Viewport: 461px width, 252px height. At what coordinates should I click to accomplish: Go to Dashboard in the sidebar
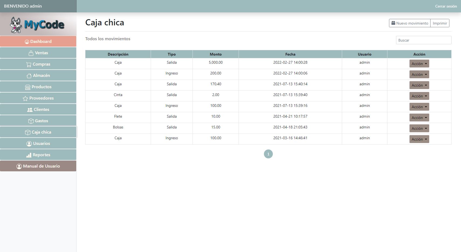[38, 42]
